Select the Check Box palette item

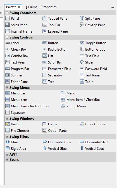point(16,49)
